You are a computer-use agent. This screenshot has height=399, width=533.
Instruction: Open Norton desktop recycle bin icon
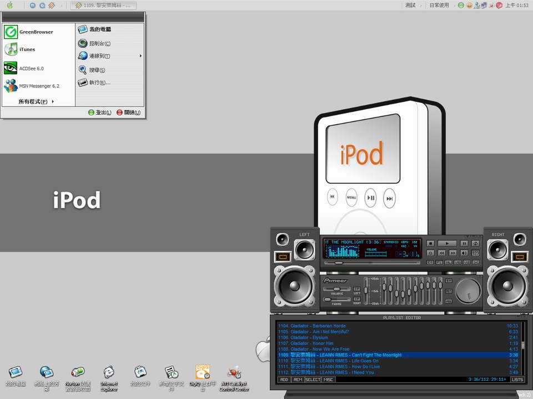[x=78, y=378]
